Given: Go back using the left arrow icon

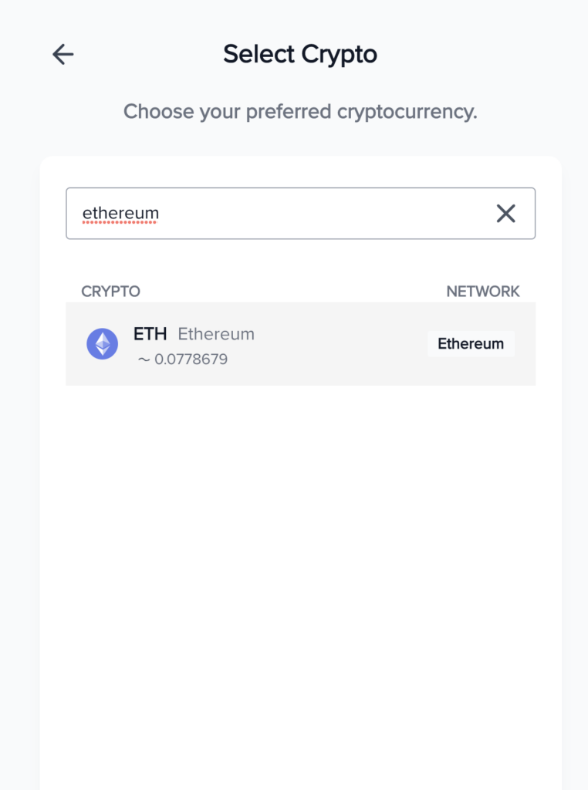Looking at the screenshot, I should tap(63, 55).
